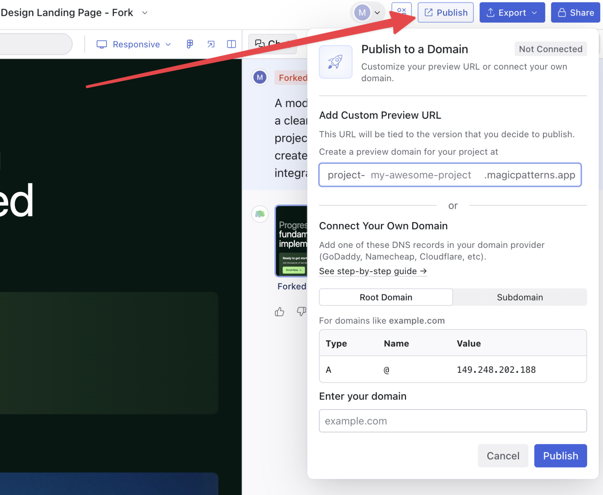
Task: Click the Cancel button in publish dialog
Action: point(503,456)
